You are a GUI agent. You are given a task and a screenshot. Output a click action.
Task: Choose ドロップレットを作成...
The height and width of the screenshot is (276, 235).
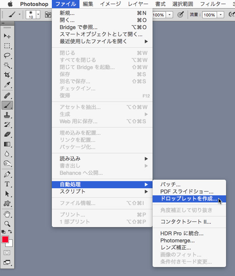click(189, 199)
